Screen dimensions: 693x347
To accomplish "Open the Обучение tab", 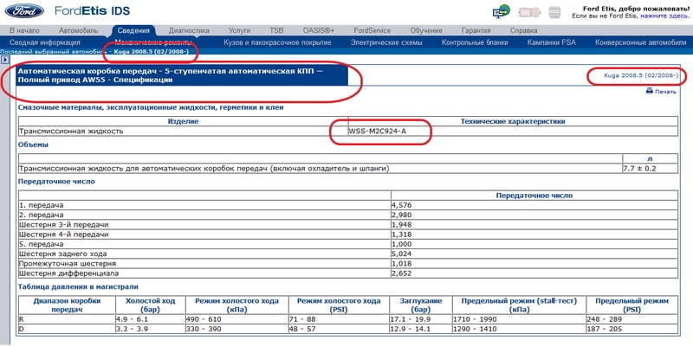I will 426,30.
